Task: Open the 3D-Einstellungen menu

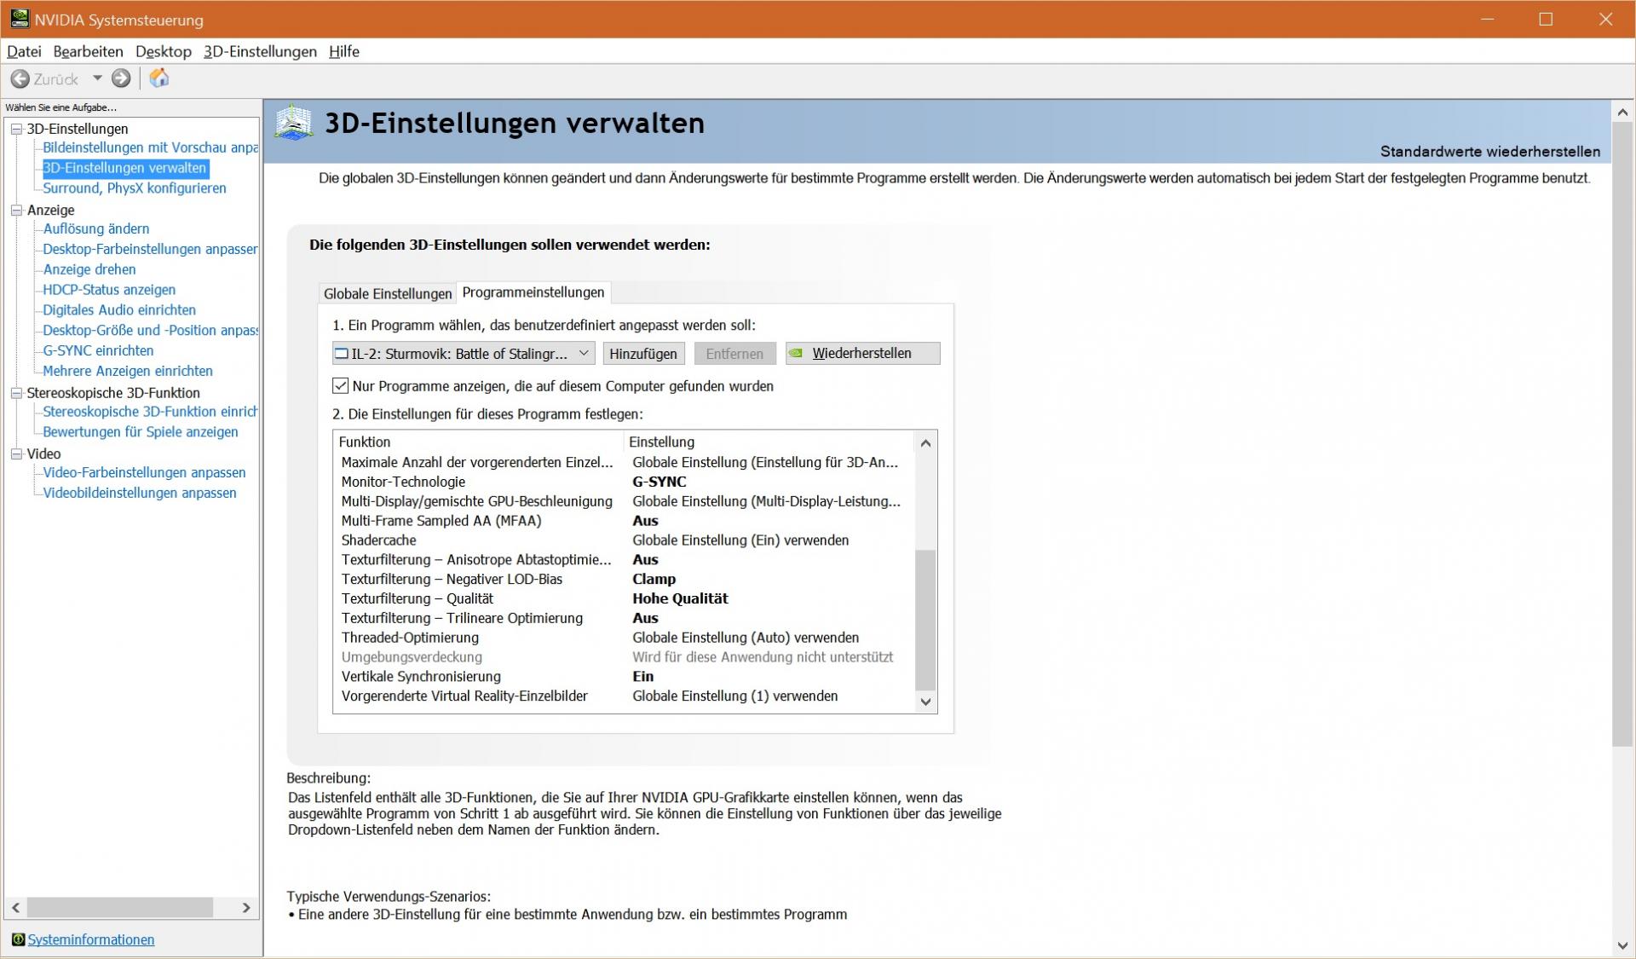Action: pos(260,51)
